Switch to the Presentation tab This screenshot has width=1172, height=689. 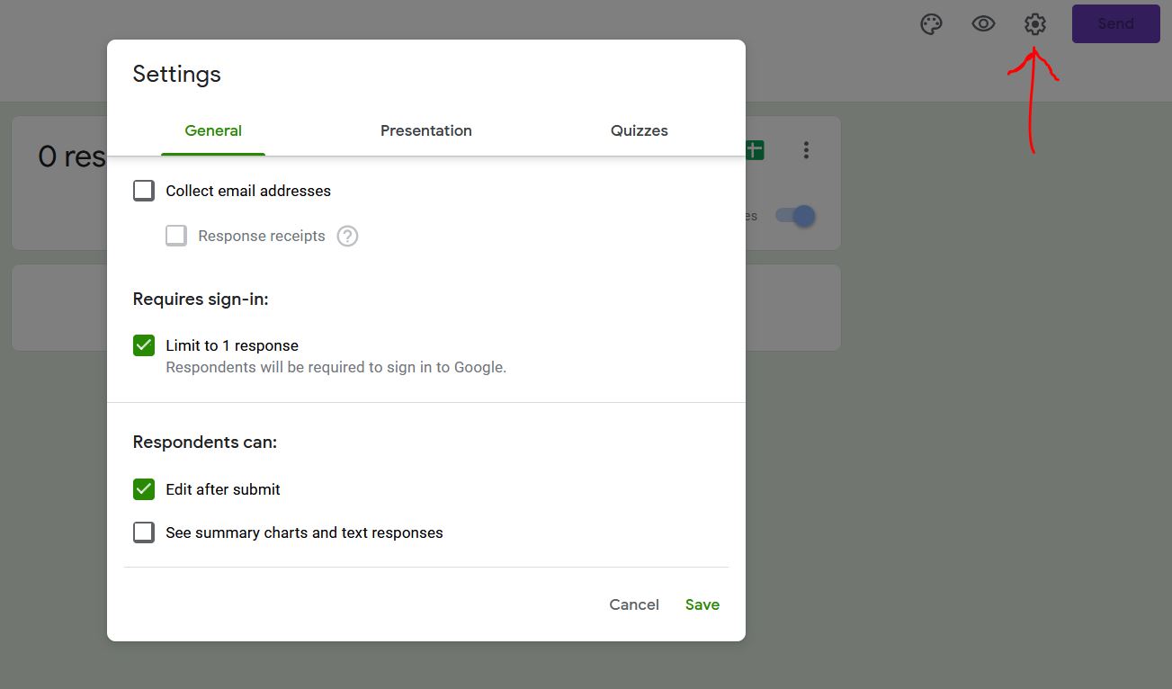pos(425,130)
